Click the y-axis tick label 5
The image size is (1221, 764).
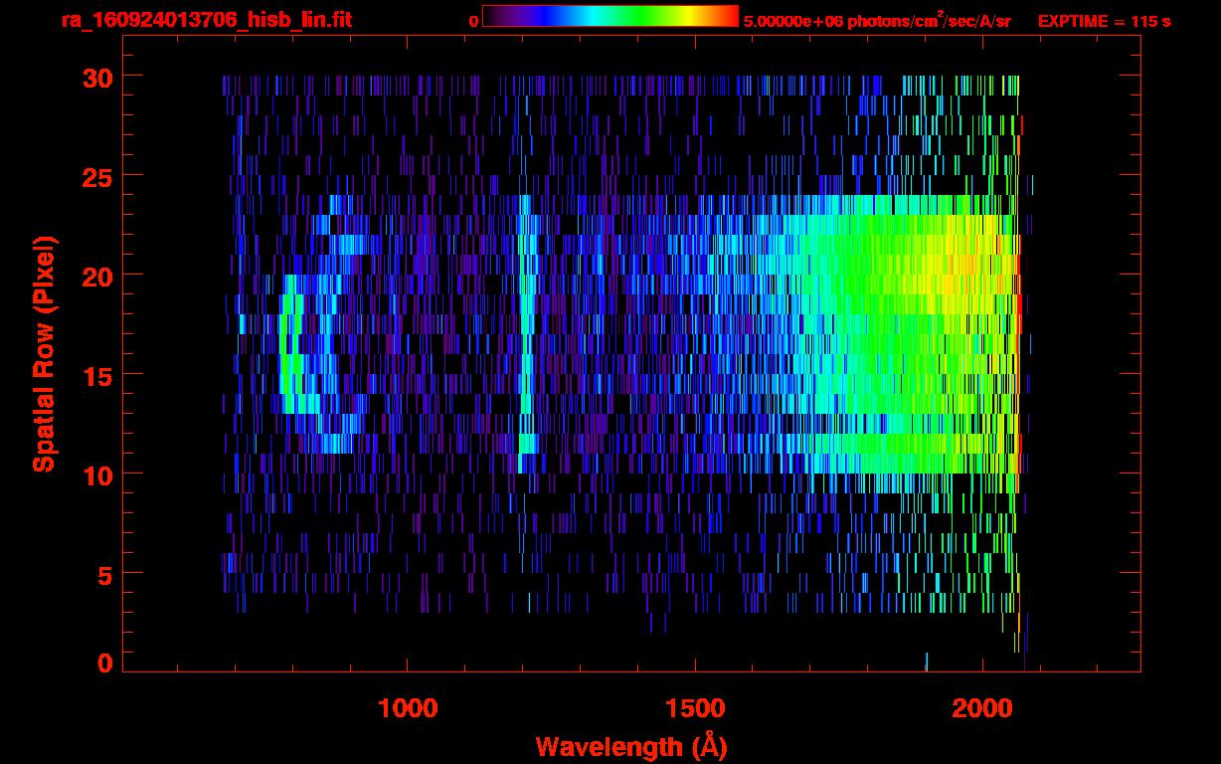(x=105, y=574)
